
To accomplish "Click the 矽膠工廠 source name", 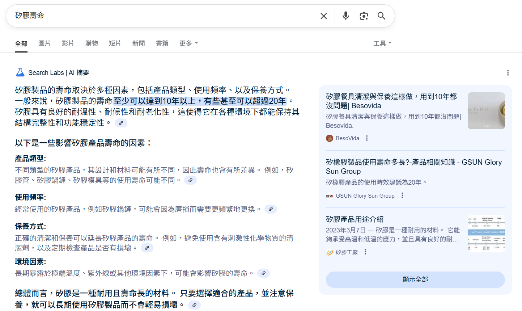I will pos(347,252).
